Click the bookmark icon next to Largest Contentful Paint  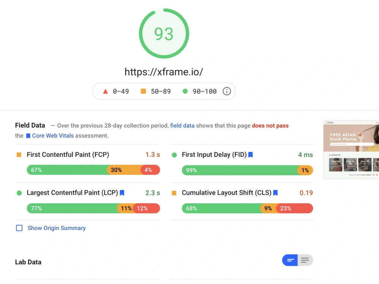point(122,193)
